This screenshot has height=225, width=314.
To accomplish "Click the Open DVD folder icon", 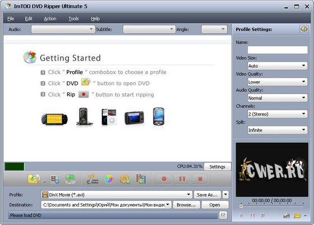I will [x=34, y=179].
